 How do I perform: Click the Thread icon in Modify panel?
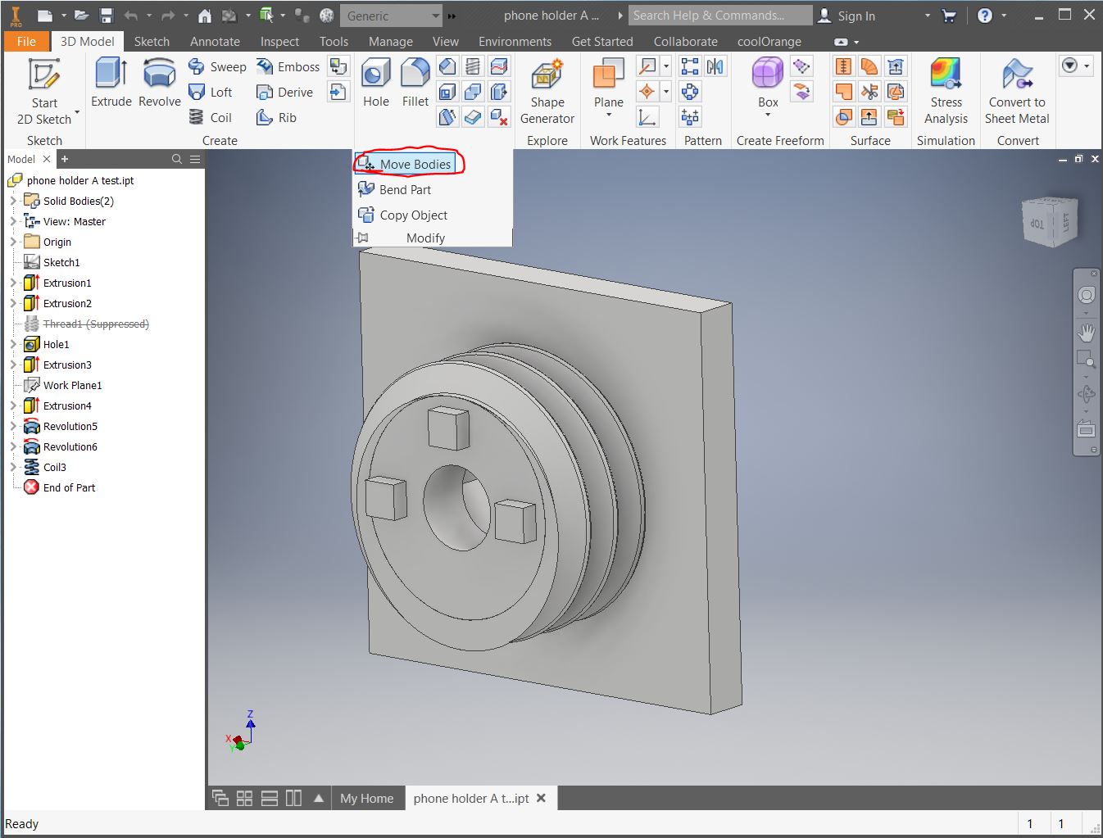coord(474,66)
